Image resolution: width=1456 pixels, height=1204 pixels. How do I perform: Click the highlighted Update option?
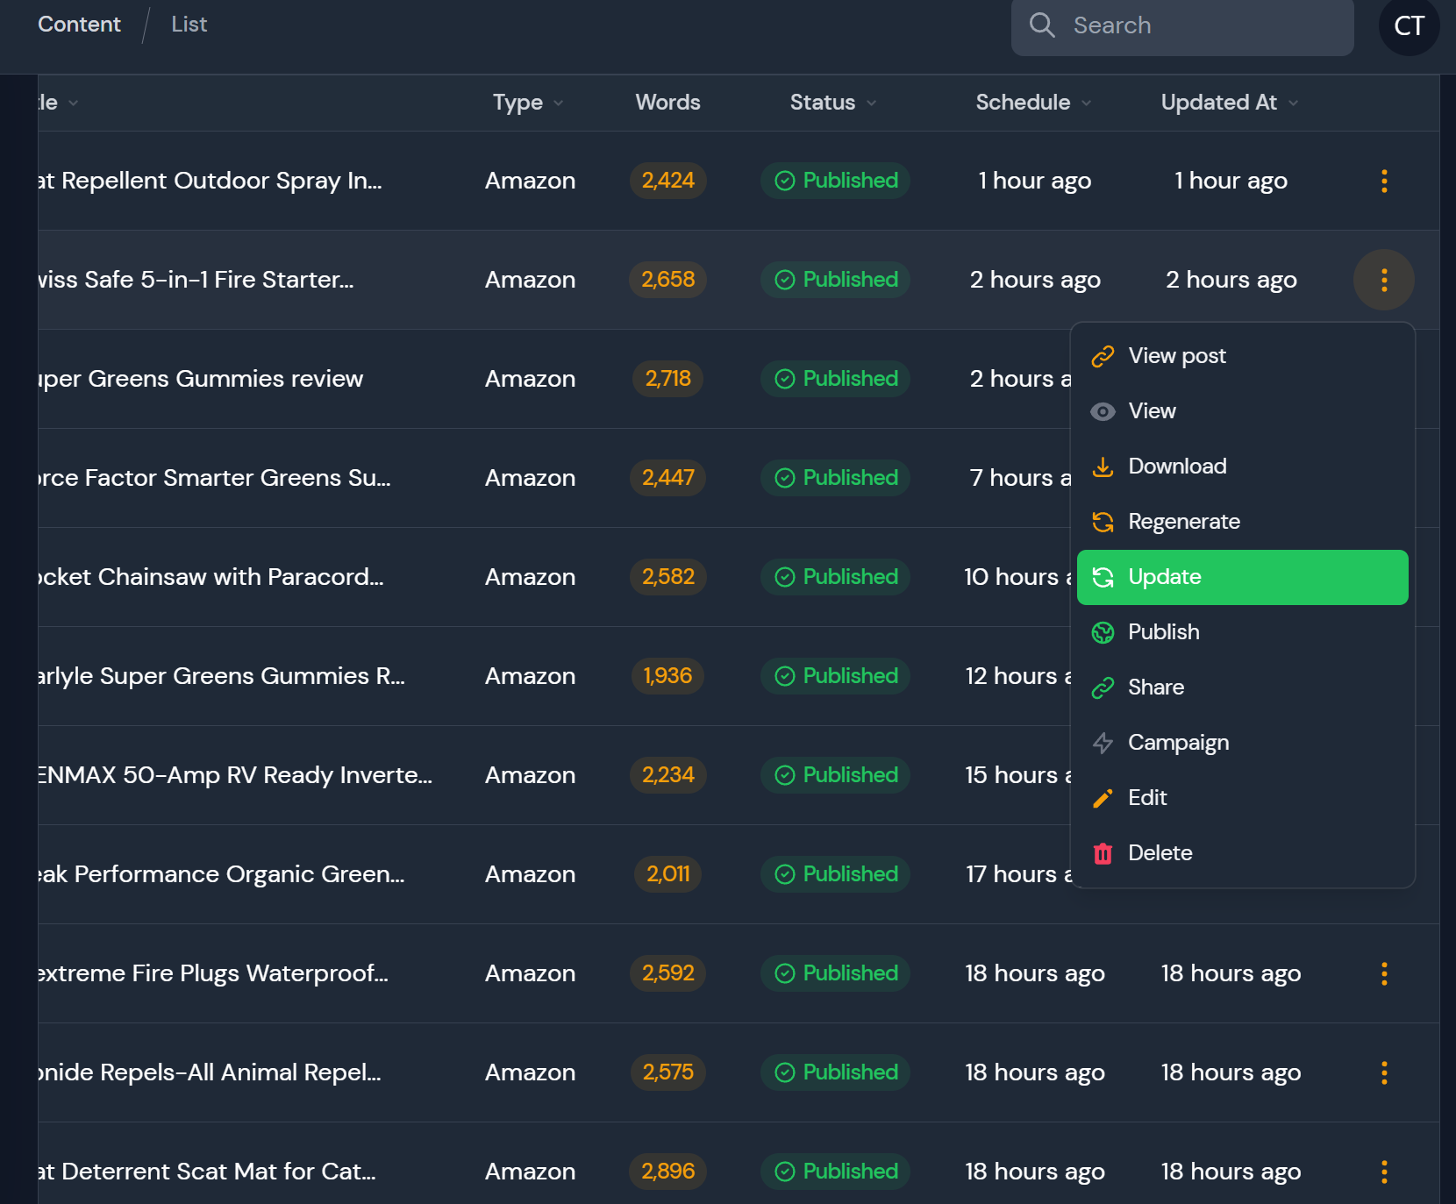point(1242,577)
